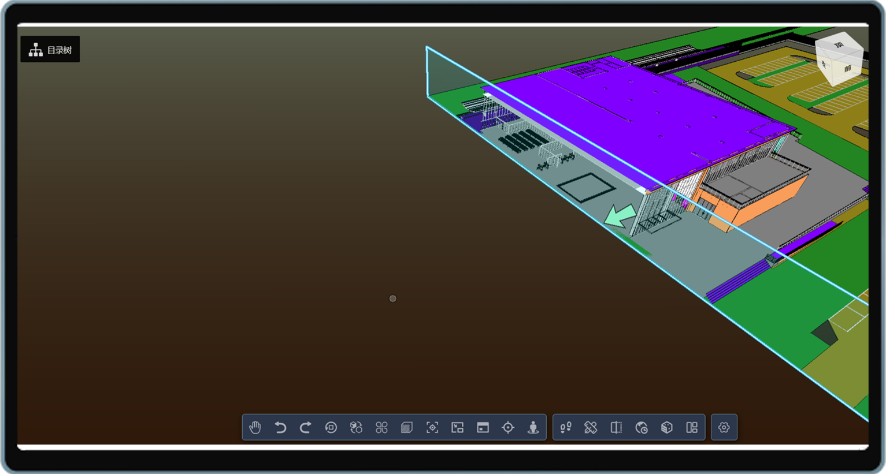886x474 pixels.
Task: Select the pan hand tool
Action: tap(255, 427)
